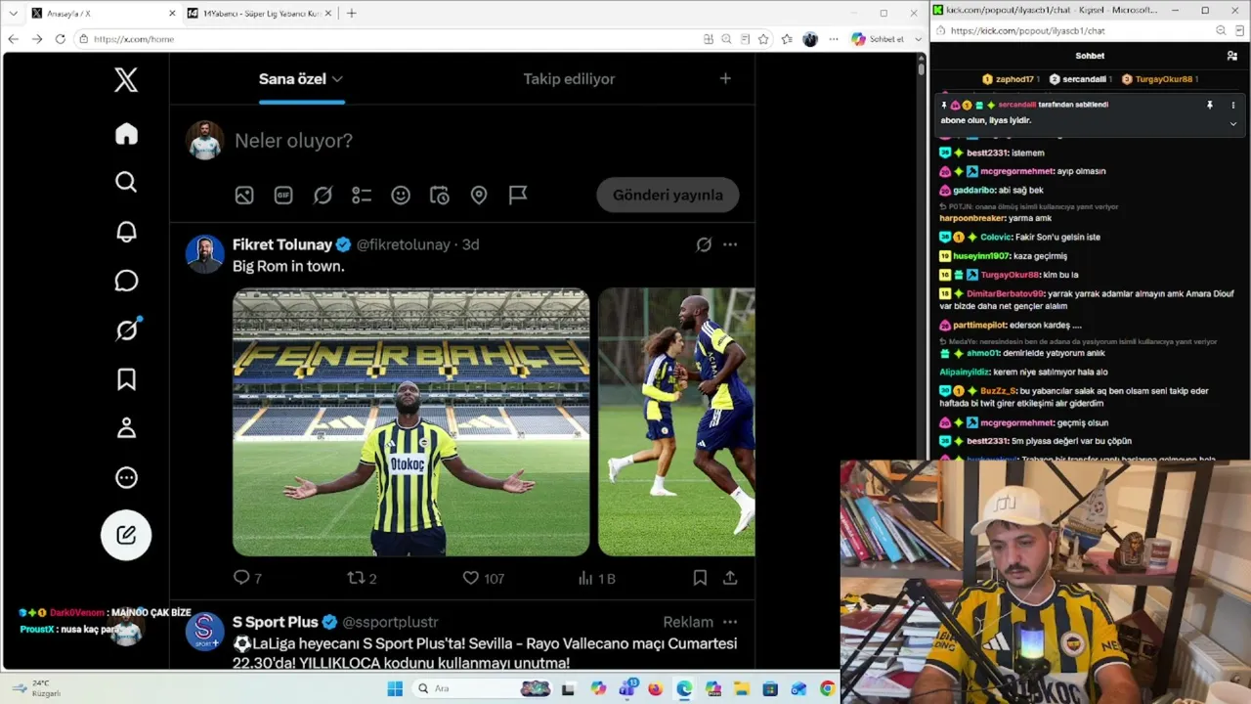Switch to the Takip ediliyor tab
1251x704 pixels.
click(x=569, y=79)
